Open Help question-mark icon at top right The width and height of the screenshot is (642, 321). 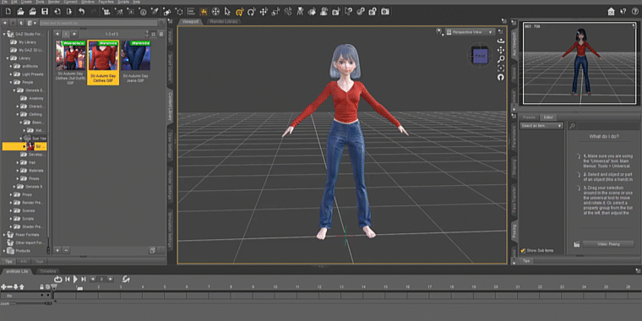(x=634, y=12)
